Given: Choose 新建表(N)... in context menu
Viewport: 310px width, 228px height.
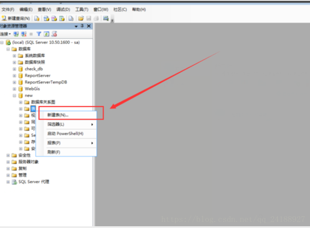Looking at the screenshot, I should click(x=66, y=115).
